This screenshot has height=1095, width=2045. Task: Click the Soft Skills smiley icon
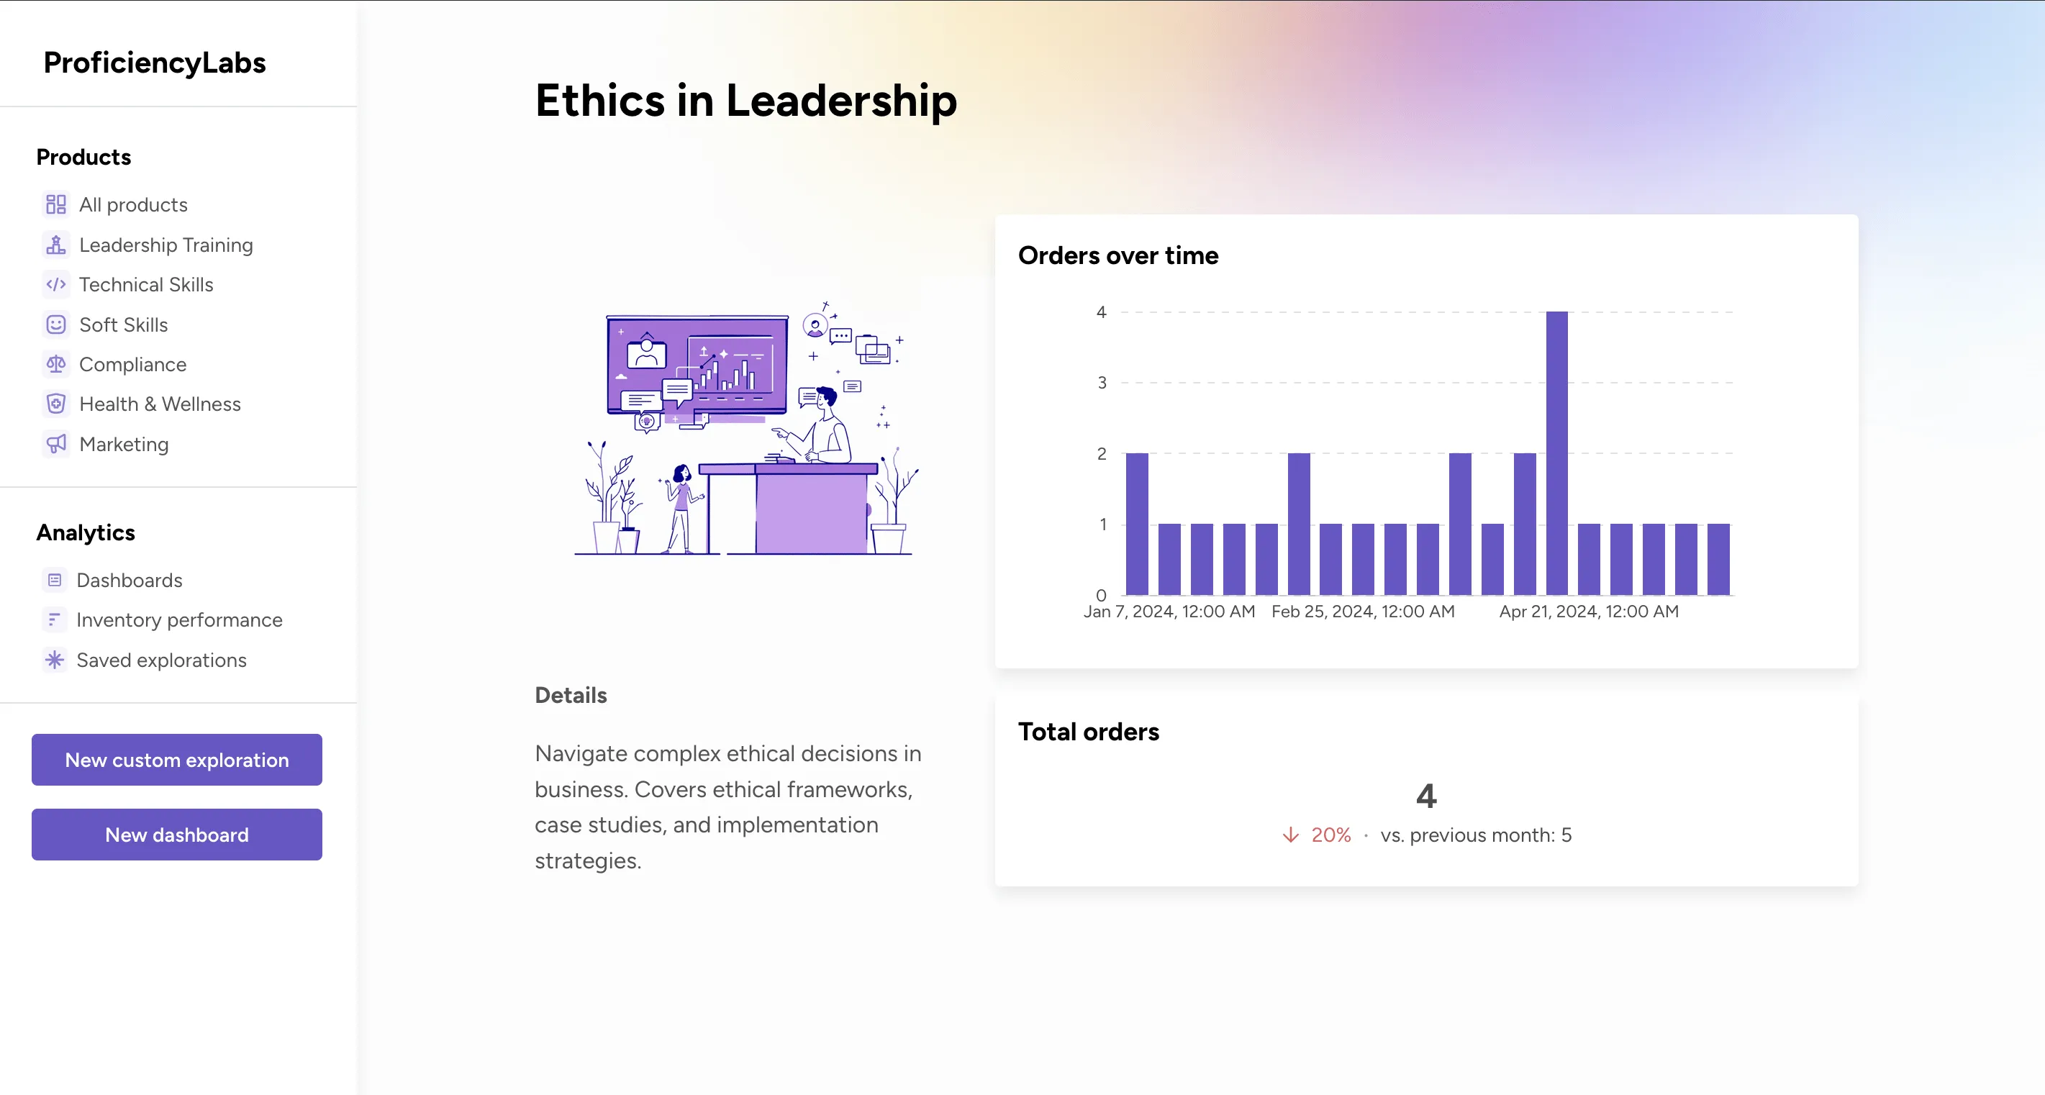(55, 324)
